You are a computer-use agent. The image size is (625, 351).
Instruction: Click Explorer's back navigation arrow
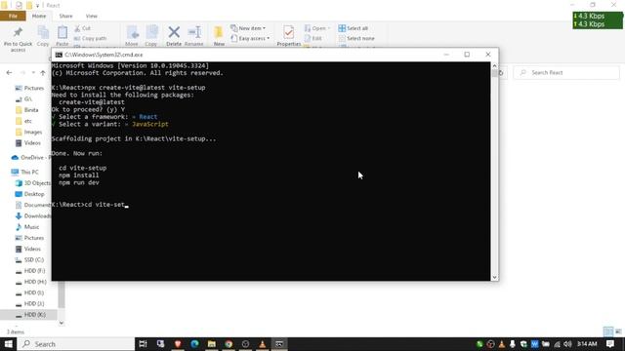9,72
